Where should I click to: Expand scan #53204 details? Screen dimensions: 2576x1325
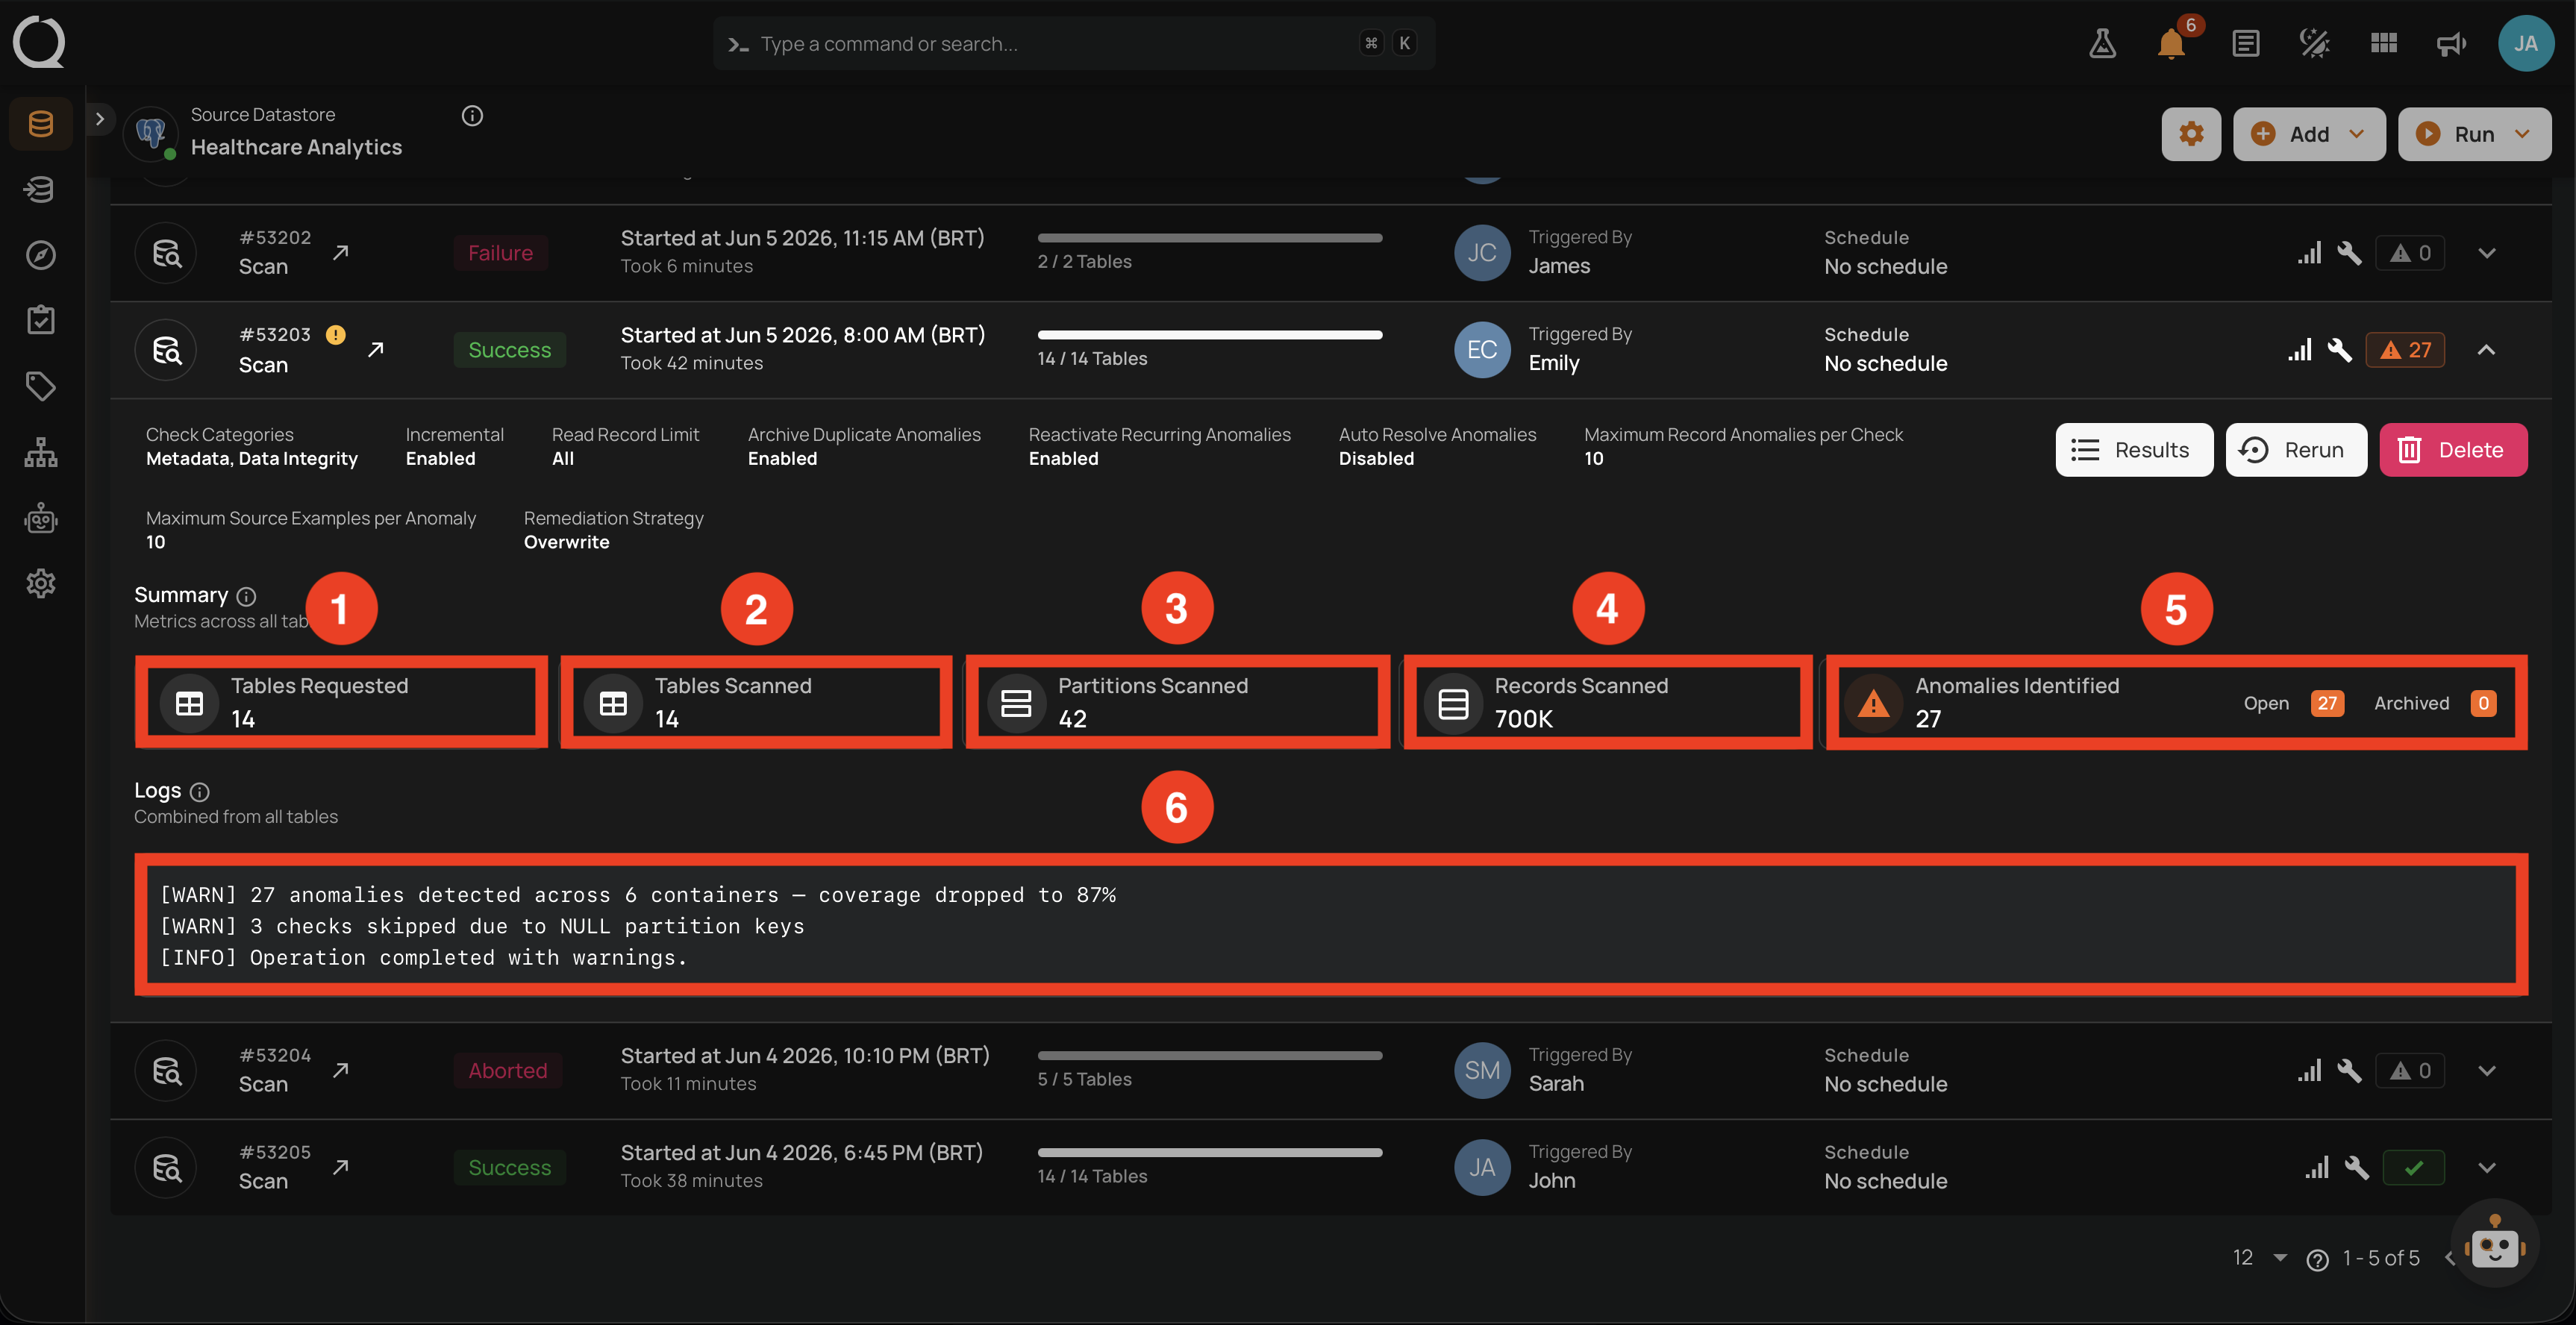pyautogui.click(x=2487, y=1071)
